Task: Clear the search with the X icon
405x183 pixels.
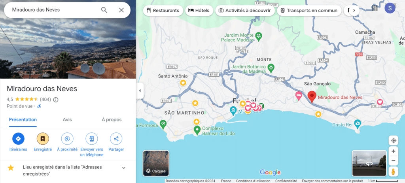Action: [x=121, y=10]
